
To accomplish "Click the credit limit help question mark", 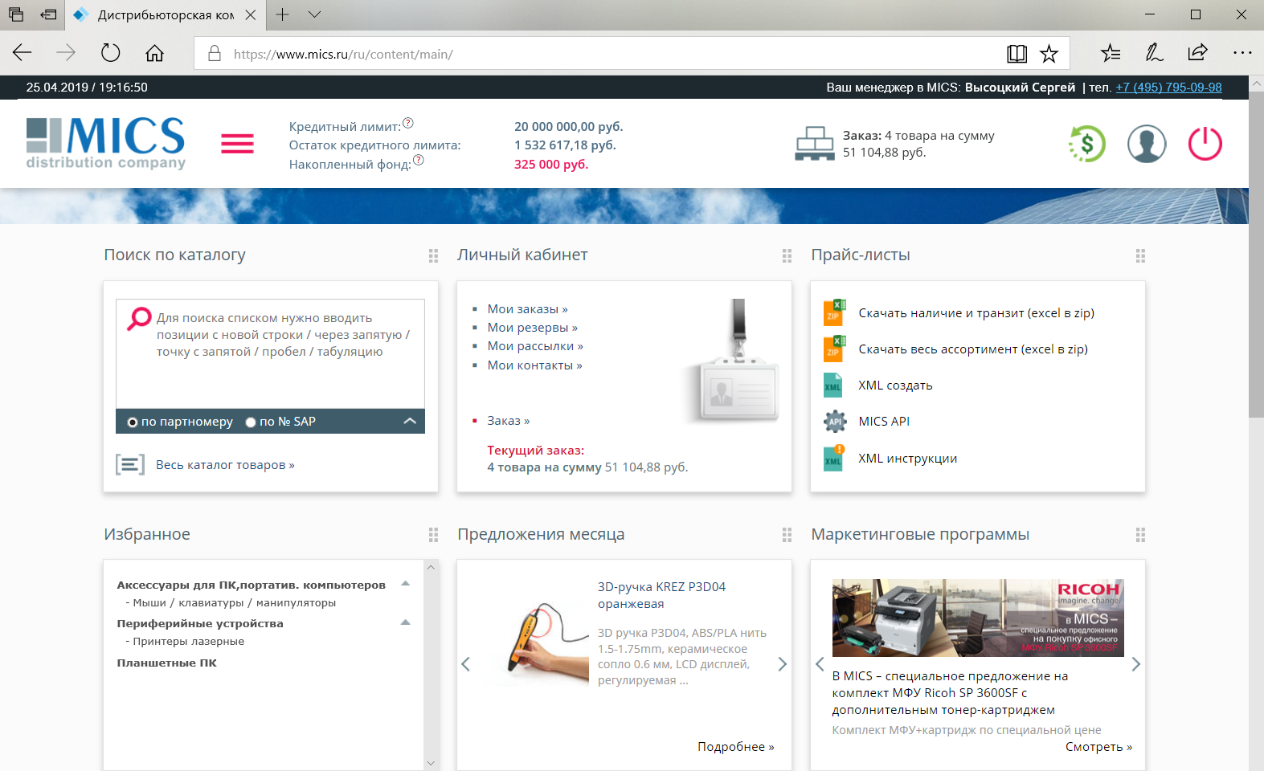I will point(408,123).
